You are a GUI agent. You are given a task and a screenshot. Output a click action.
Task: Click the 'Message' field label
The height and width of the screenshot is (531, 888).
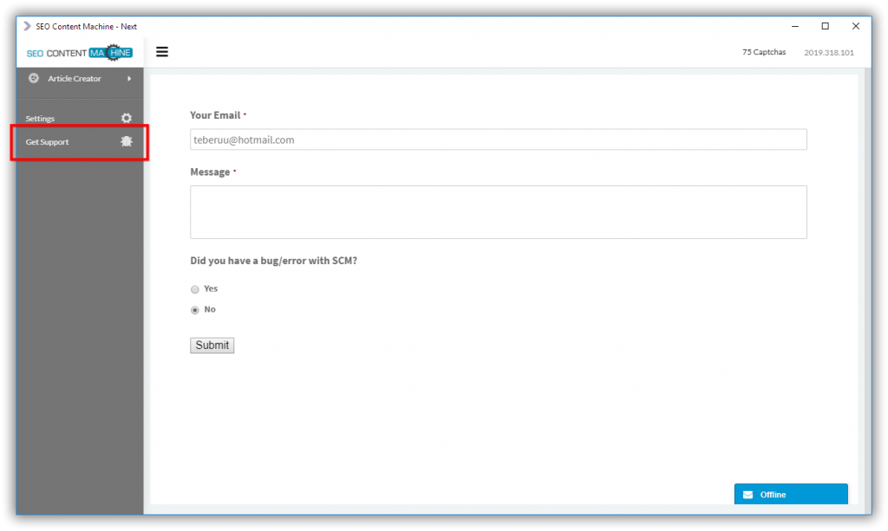210,172
